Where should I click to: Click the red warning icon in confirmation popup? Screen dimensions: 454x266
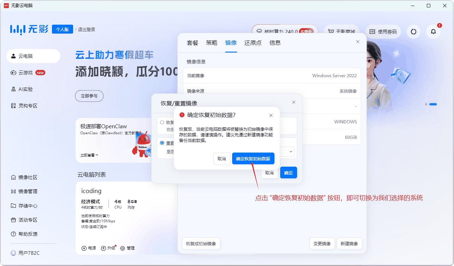182,115
